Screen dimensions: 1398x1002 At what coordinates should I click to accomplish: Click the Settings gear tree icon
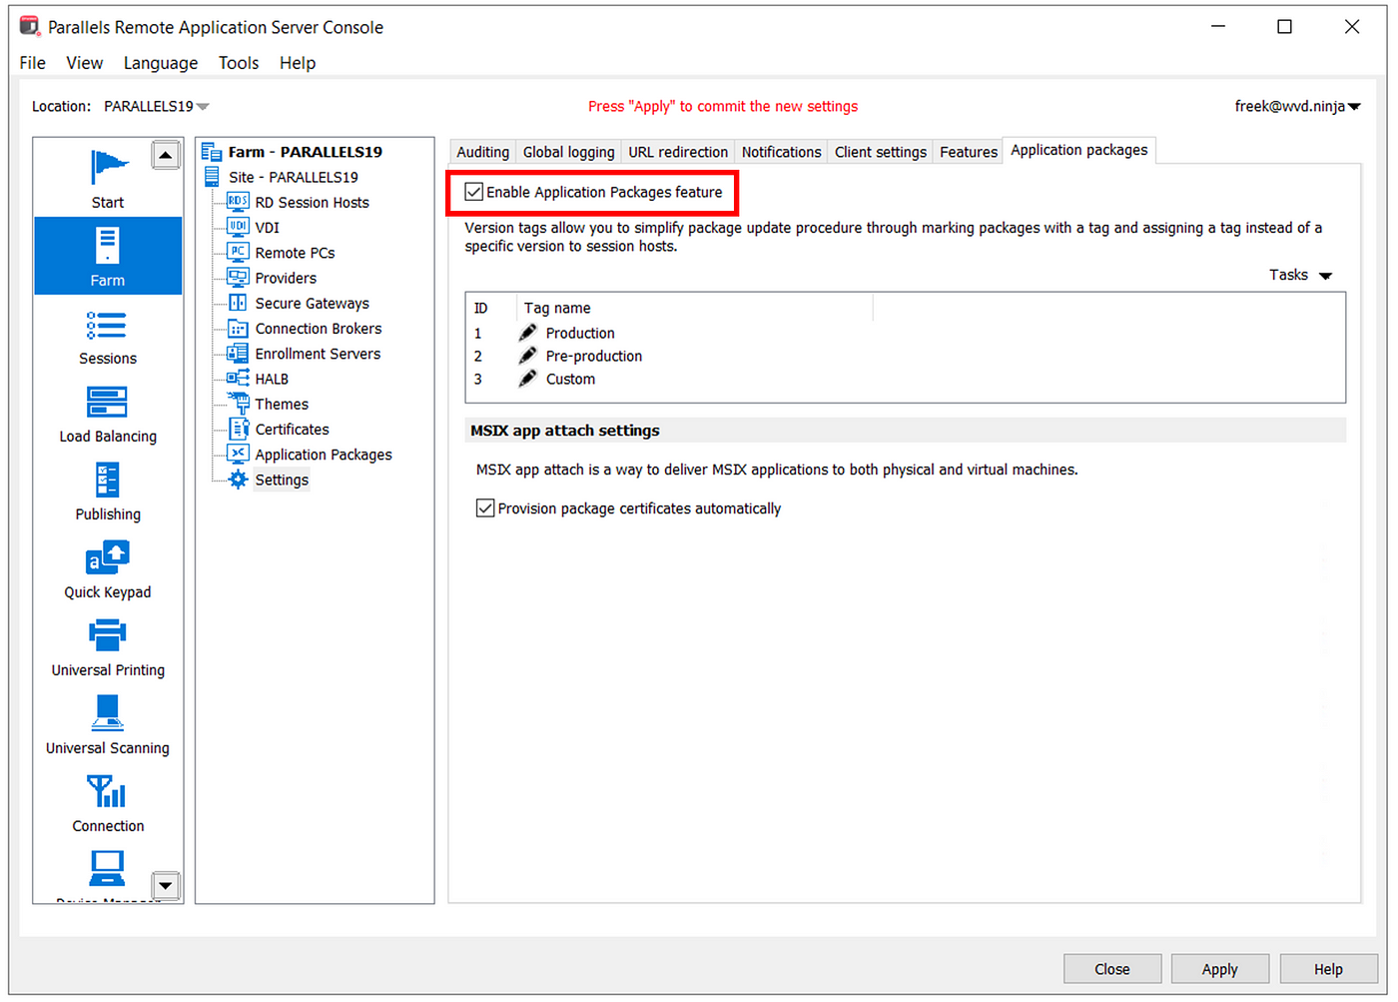point(238,480)
